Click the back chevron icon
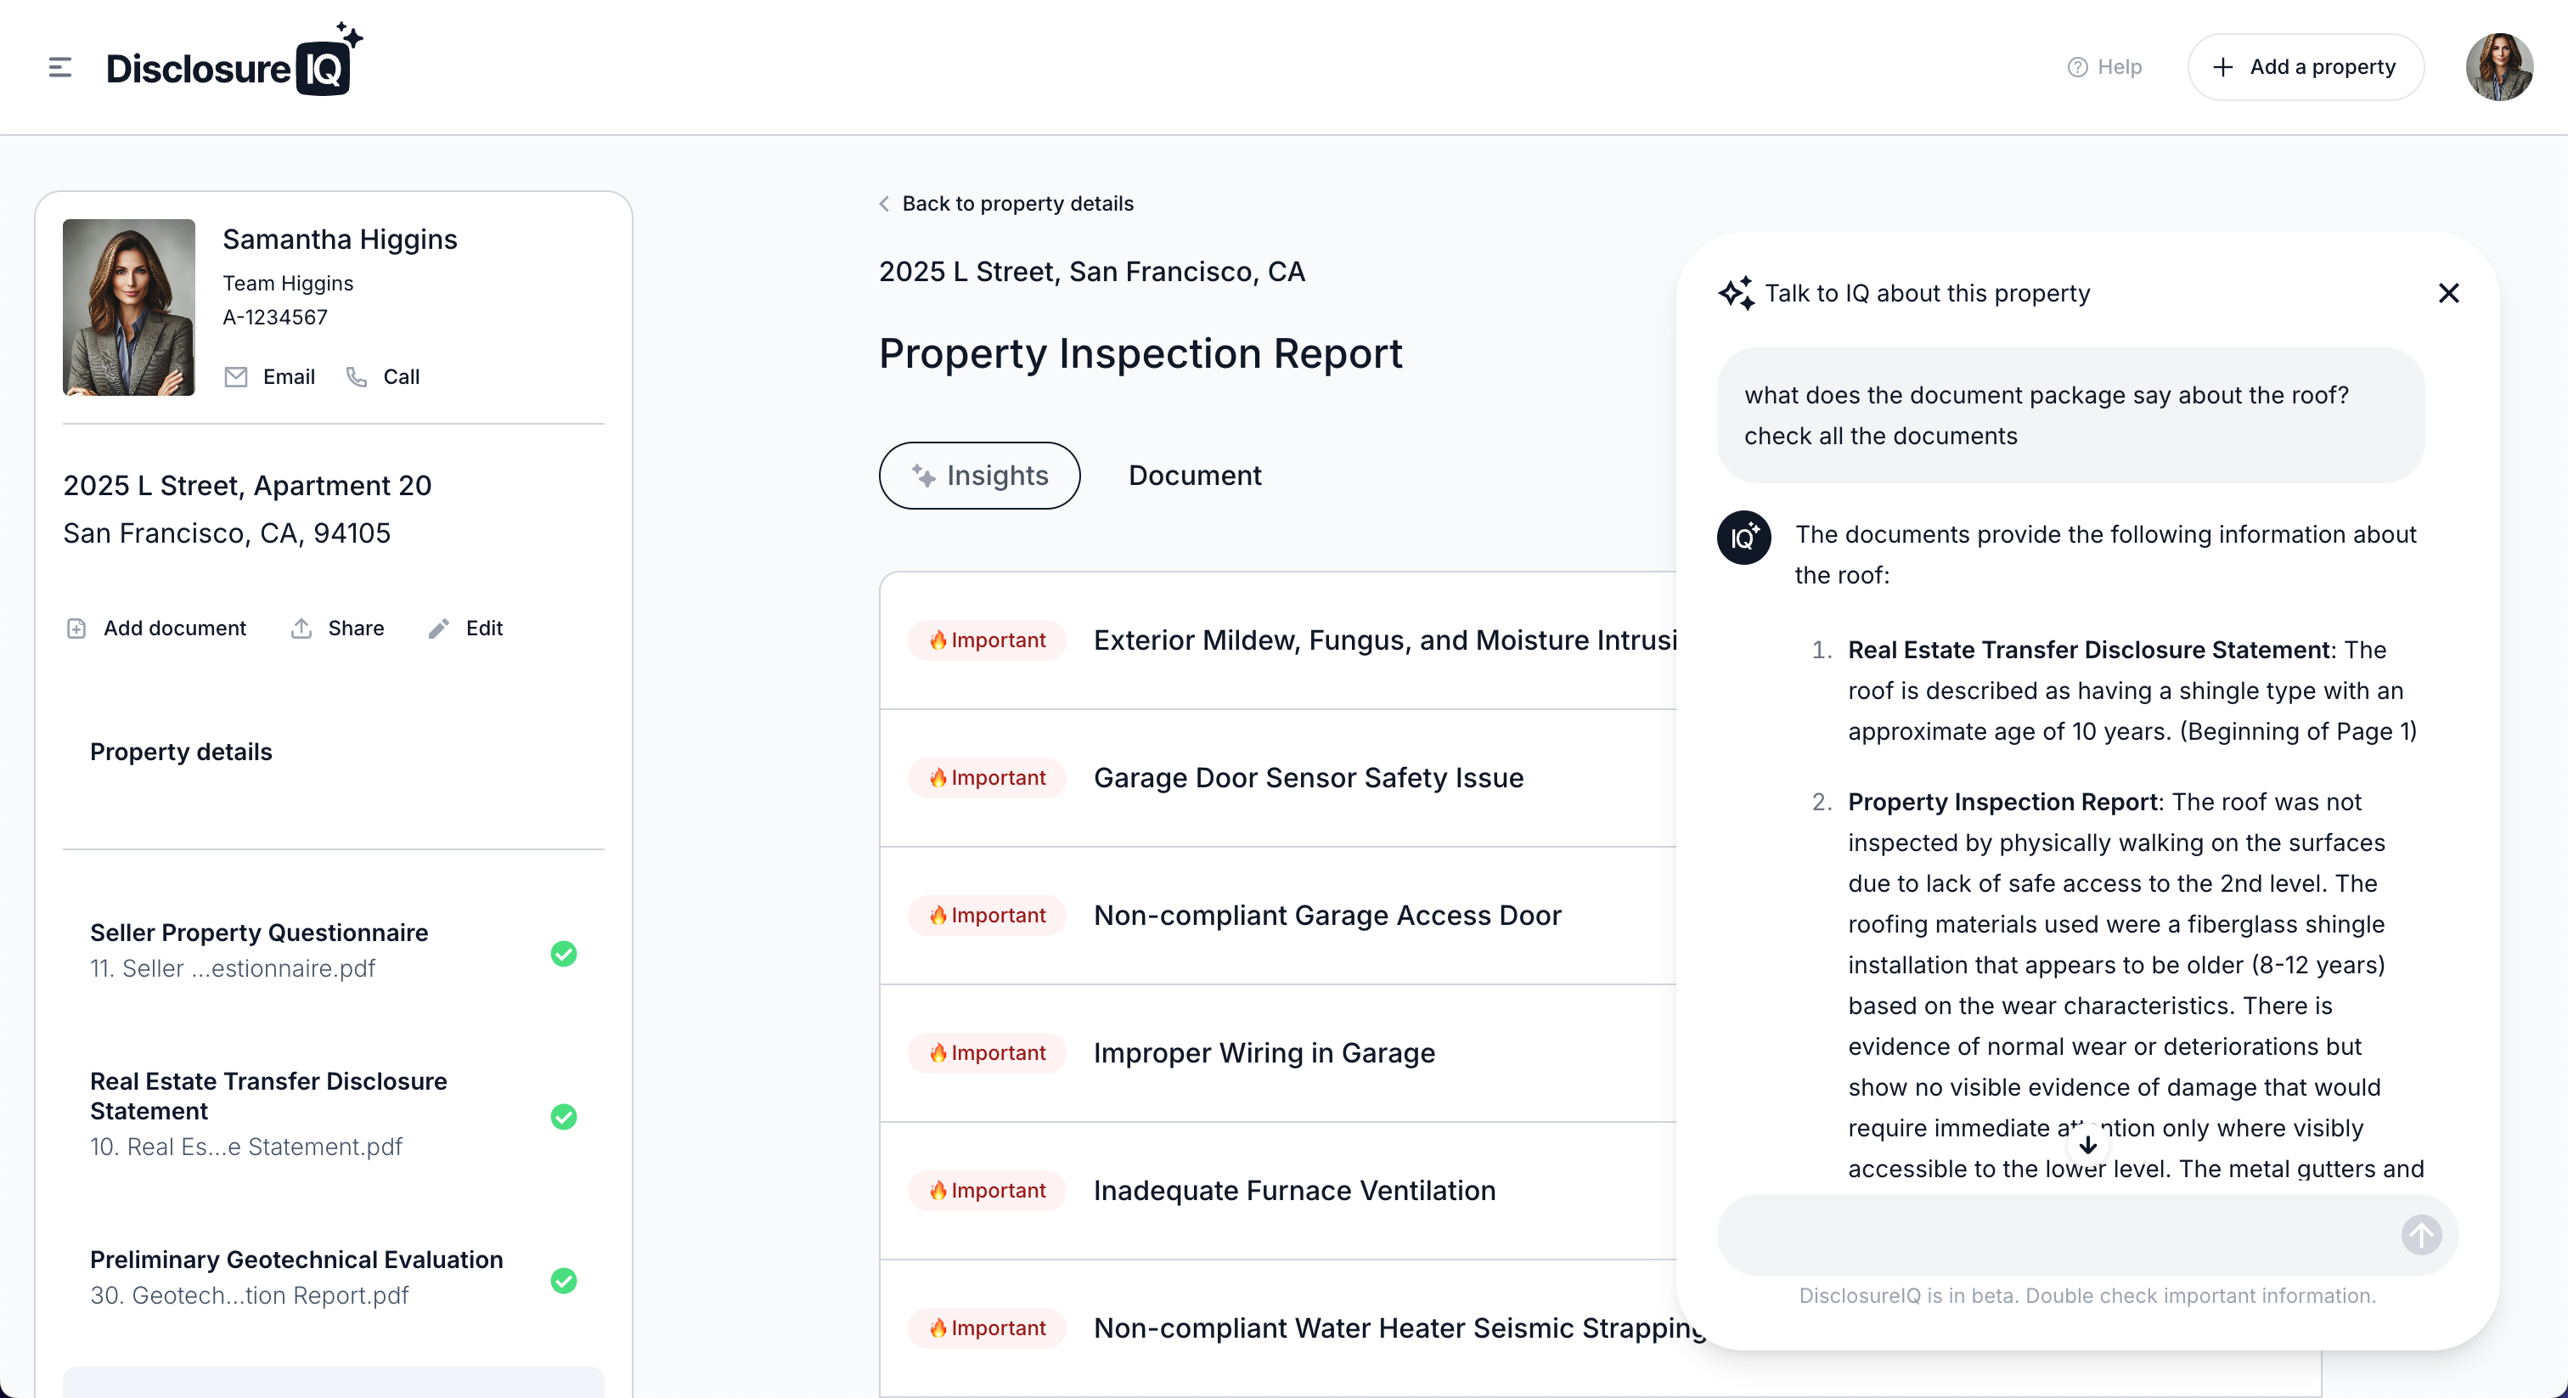Image resolution: width=2568 pixels, height=1398 pixels. pyautogui.click(x=884, y=204)
